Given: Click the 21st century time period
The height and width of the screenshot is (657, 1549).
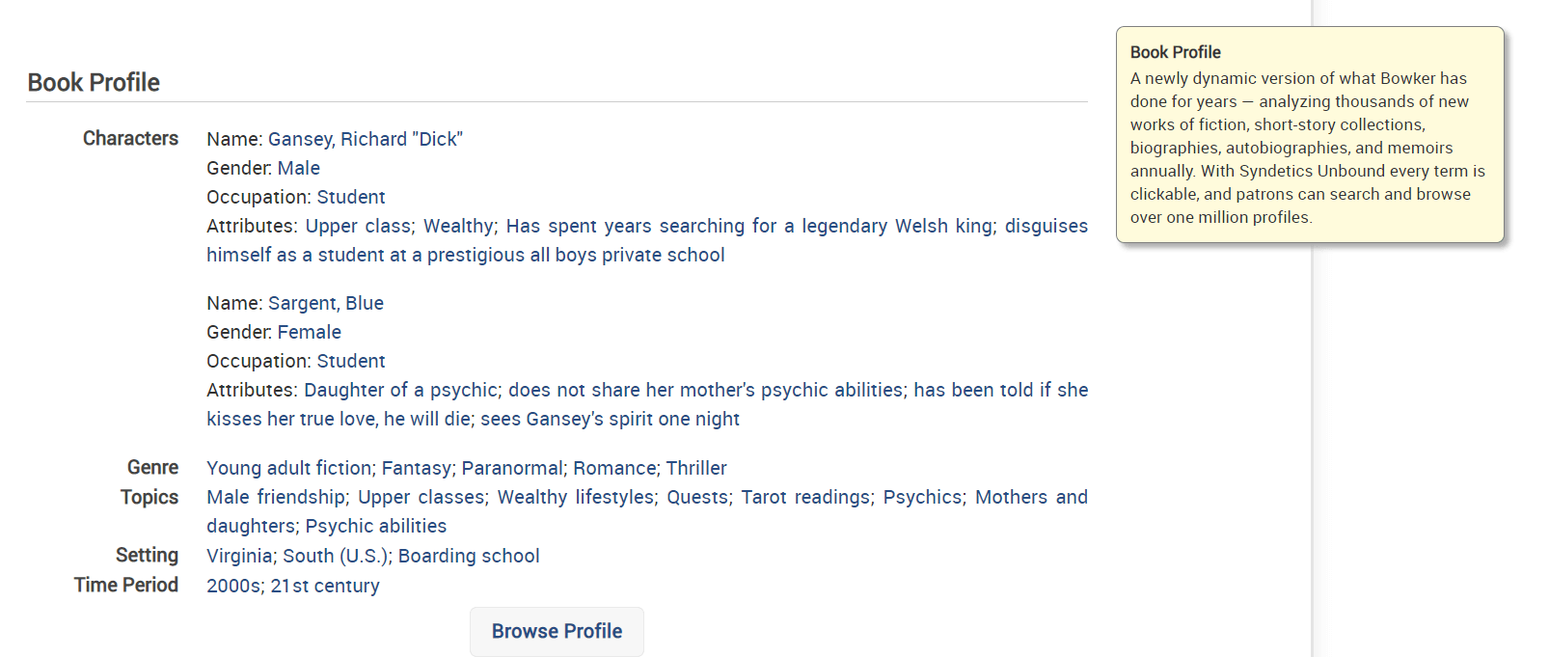Looking at the screenshot, I should tap(325, 586).
